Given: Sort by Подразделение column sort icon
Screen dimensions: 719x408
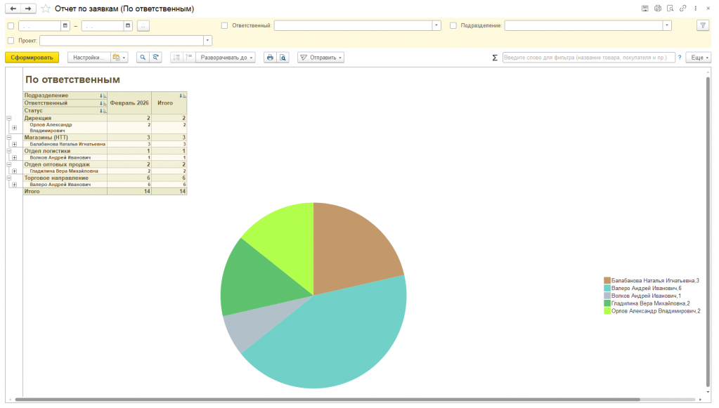Looking at the screenshot, I should (103, 96).
